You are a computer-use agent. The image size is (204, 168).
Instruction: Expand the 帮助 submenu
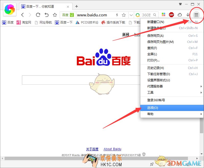(172, 114)
